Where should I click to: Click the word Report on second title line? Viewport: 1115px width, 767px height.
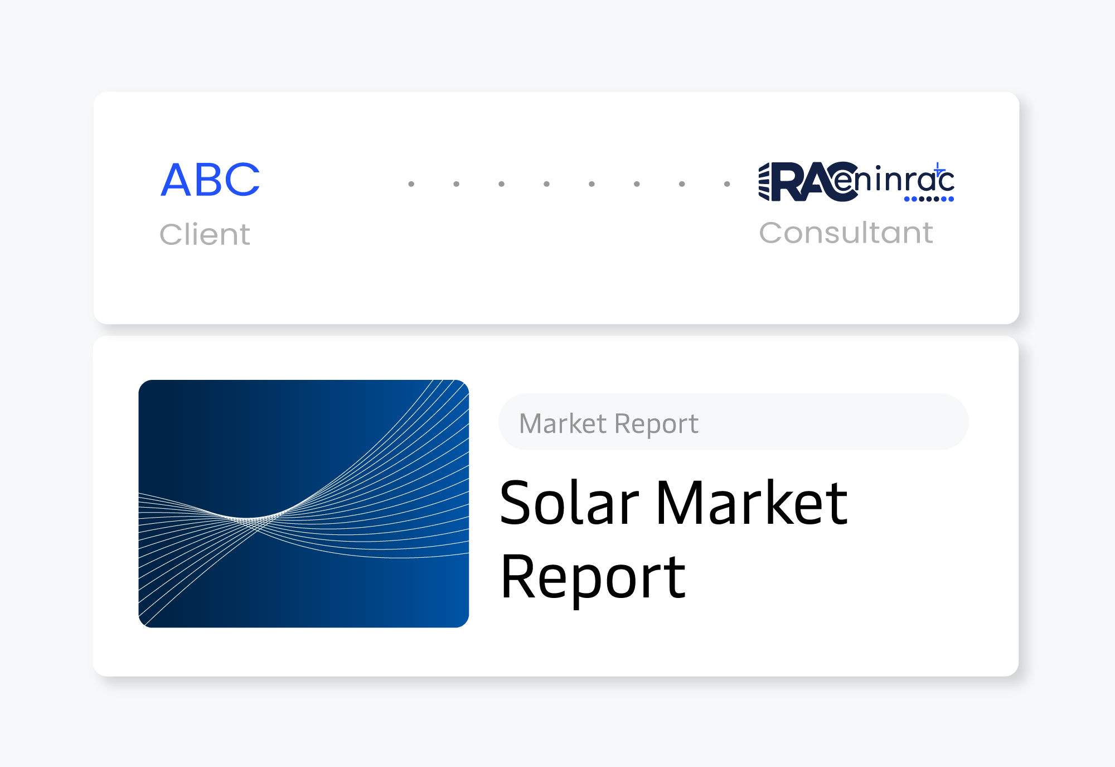(593, 577)
